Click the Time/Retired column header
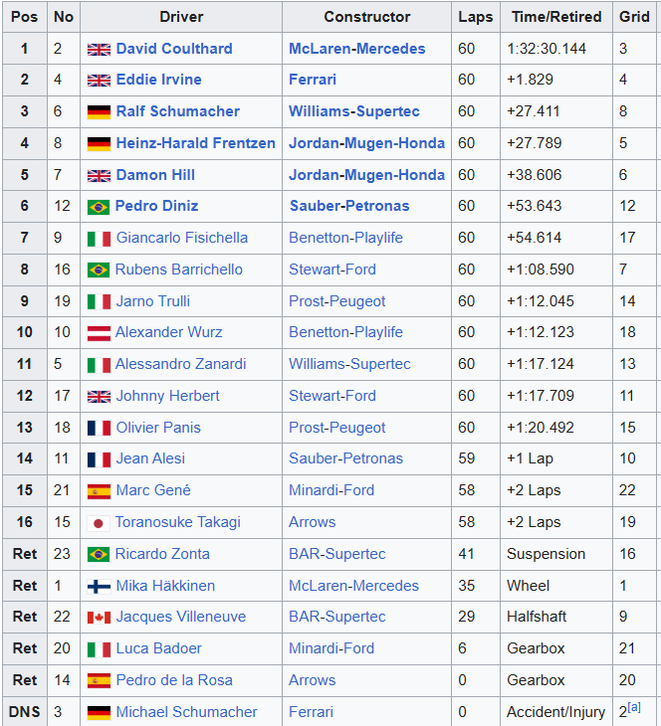This screenshot has height=726, width=661. (x=556, y=17)
